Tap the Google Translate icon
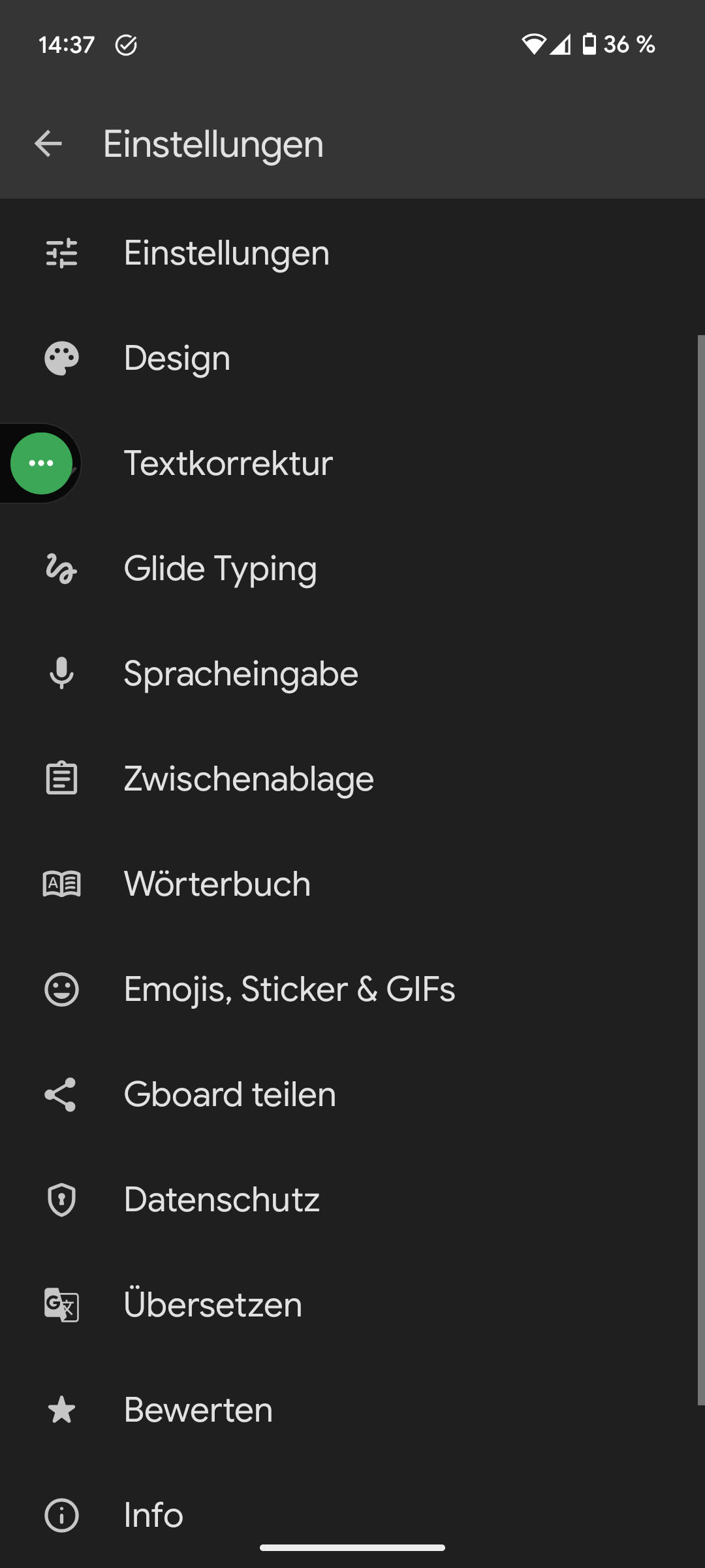 (x=61, y=1305)
